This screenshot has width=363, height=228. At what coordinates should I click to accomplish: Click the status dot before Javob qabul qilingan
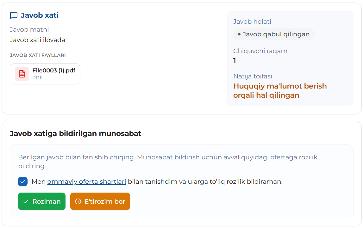coord(239,34)
